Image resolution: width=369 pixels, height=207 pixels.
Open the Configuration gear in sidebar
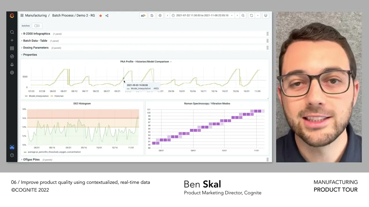(x=12, y=72)
